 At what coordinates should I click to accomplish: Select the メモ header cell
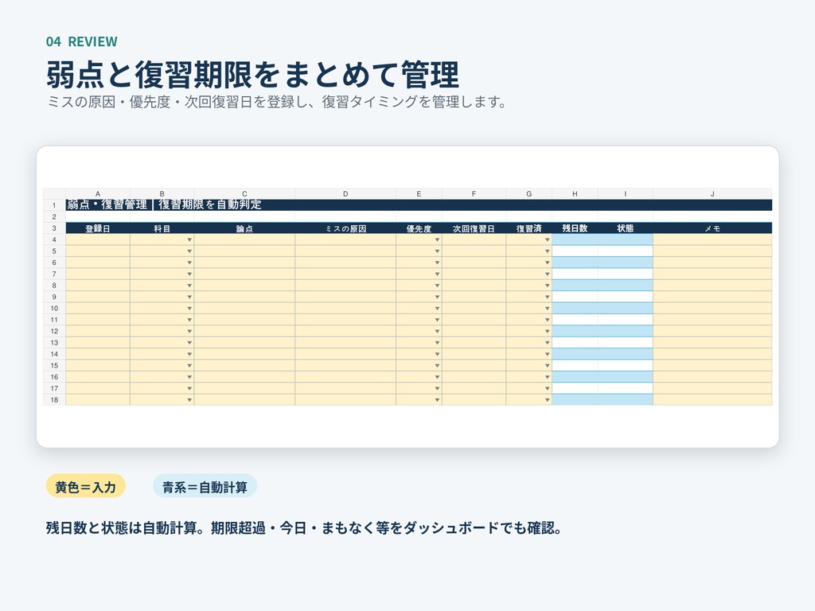coord(712,228)
